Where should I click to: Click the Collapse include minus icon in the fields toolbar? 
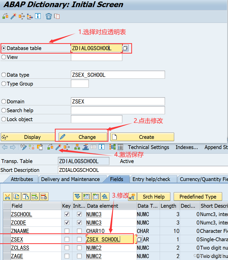96,197
